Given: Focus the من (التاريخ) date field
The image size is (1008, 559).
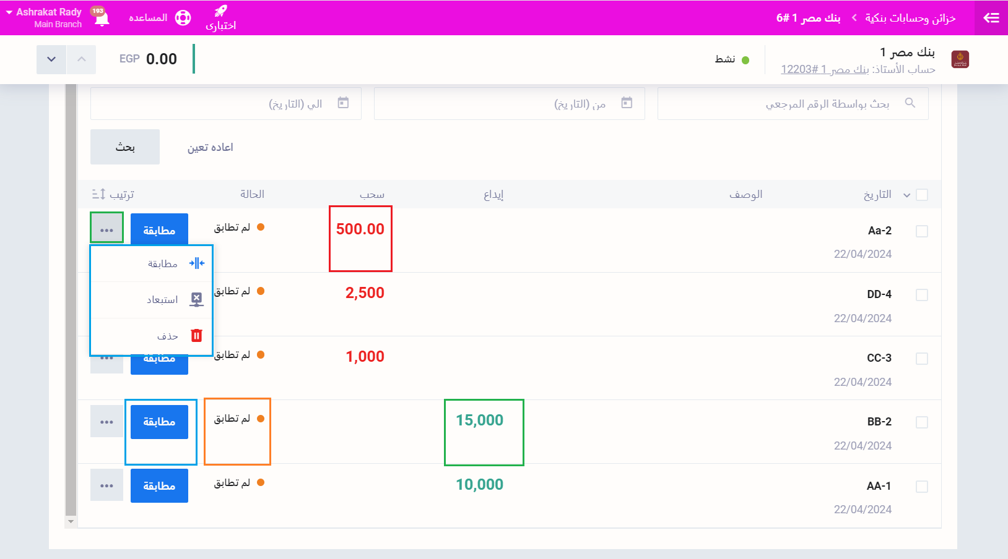Looking at the screenshot, I should coord(510,103).
